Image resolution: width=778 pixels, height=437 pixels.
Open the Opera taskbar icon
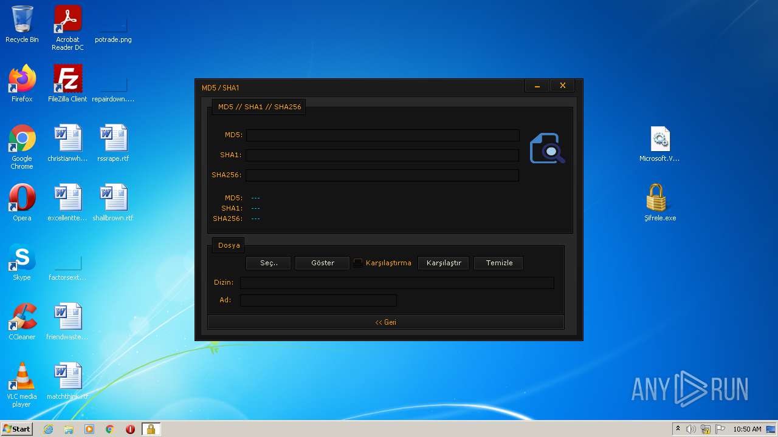tap(130, 429)
